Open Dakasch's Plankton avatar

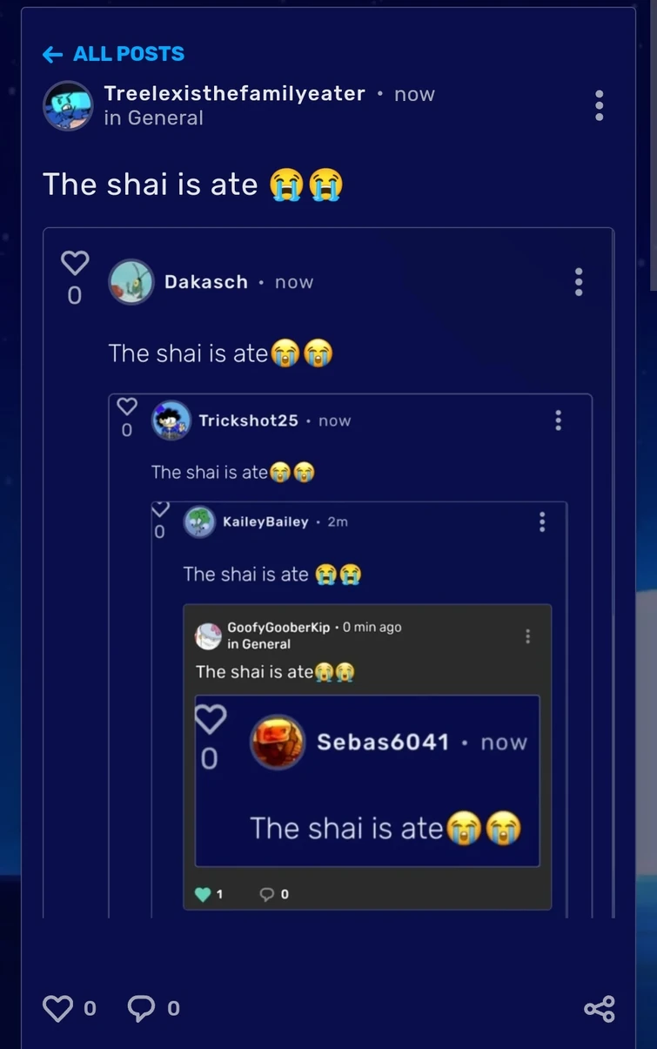131,282
